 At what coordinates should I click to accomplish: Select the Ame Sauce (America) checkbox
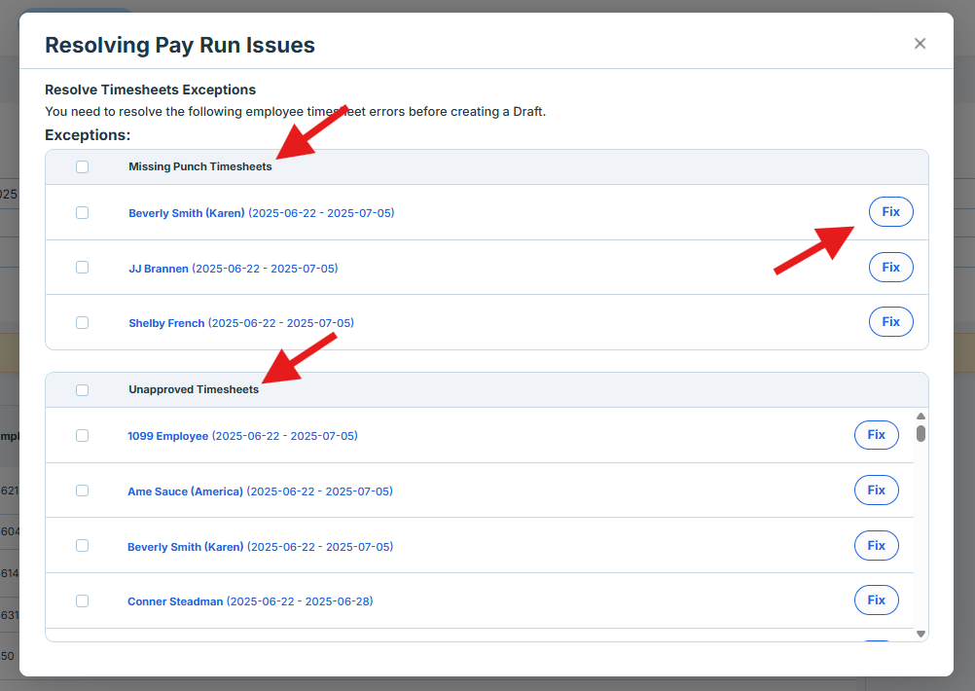pyautogui.click(x=83, y=491)
